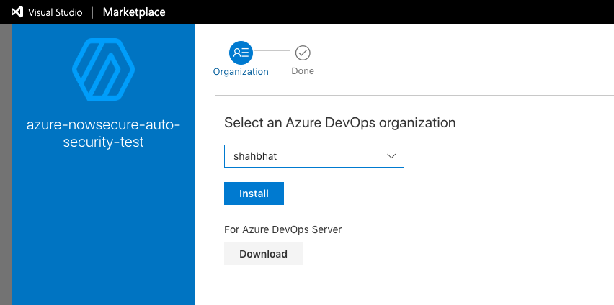Select the Organization step icon

point(241,53)
